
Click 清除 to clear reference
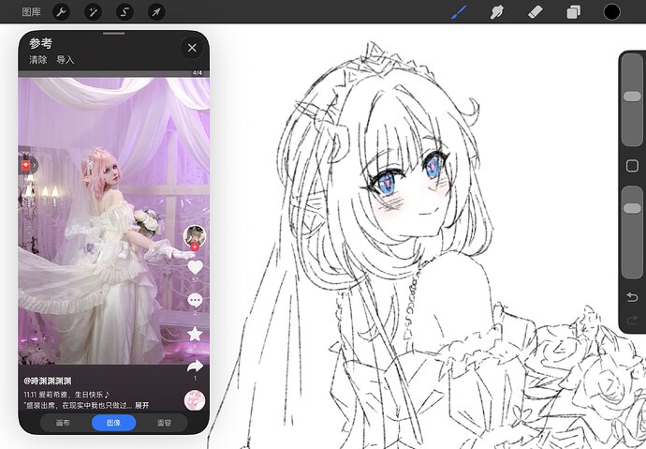tap(37, 60)
